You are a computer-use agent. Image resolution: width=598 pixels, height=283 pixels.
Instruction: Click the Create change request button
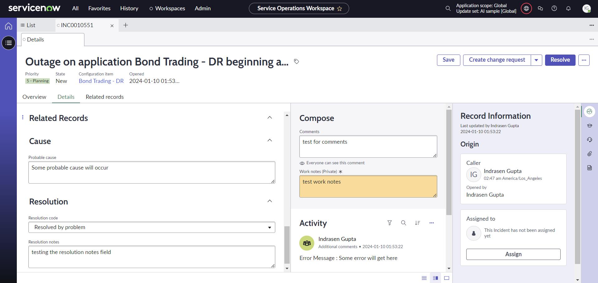[497, 60]
